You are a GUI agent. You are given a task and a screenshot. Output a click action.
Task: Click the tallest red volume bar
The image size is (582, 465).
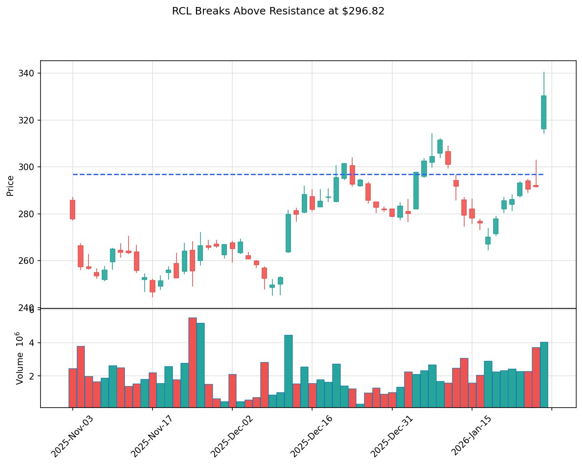point(193,363)
